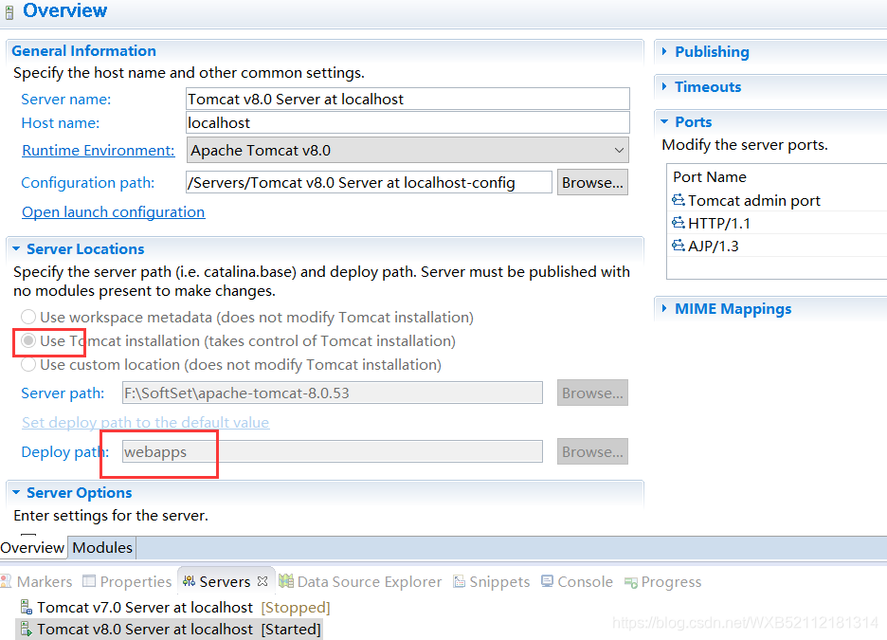887x640 pixels.
Task: Click the AJP/1.3 port icon
Action: pos(679,245)
